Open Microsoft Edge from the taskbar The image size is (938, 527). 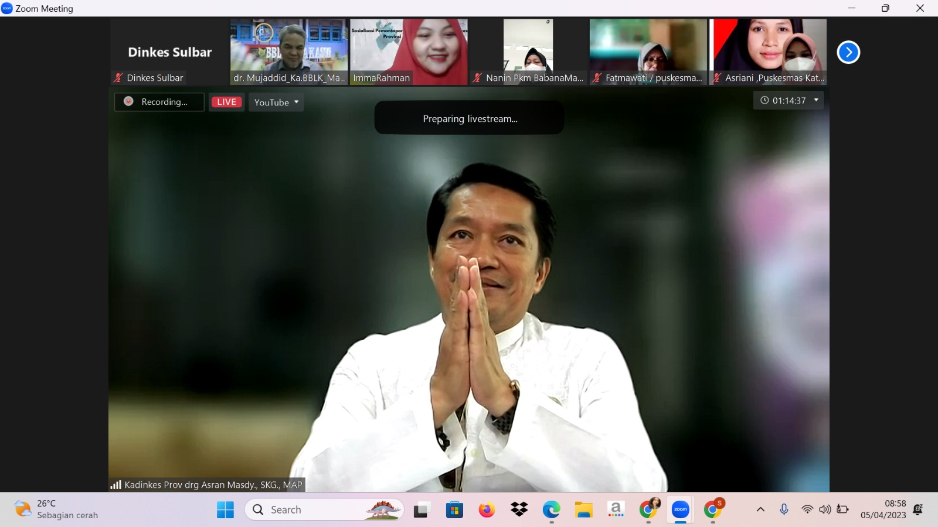(551, 510)
